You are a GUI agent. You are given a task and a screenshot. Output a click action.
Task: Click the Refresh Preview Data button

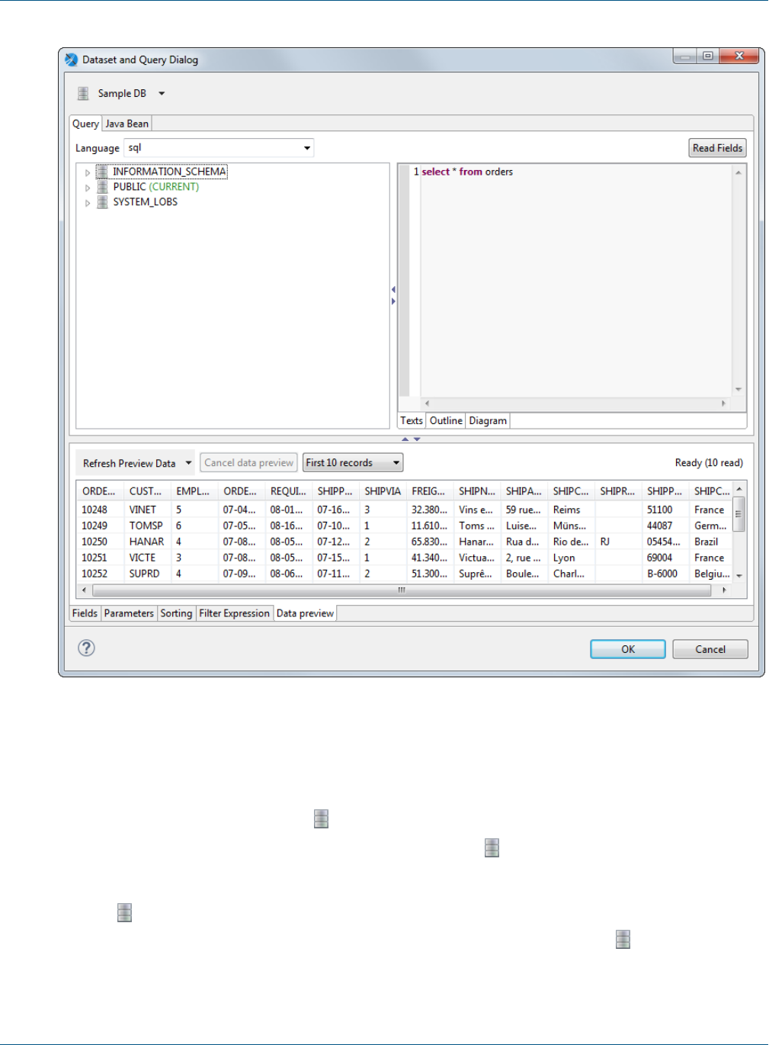click(130, 463)
